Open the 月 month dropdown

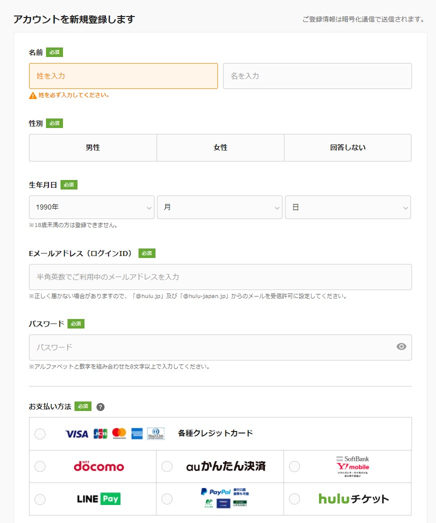219,207
